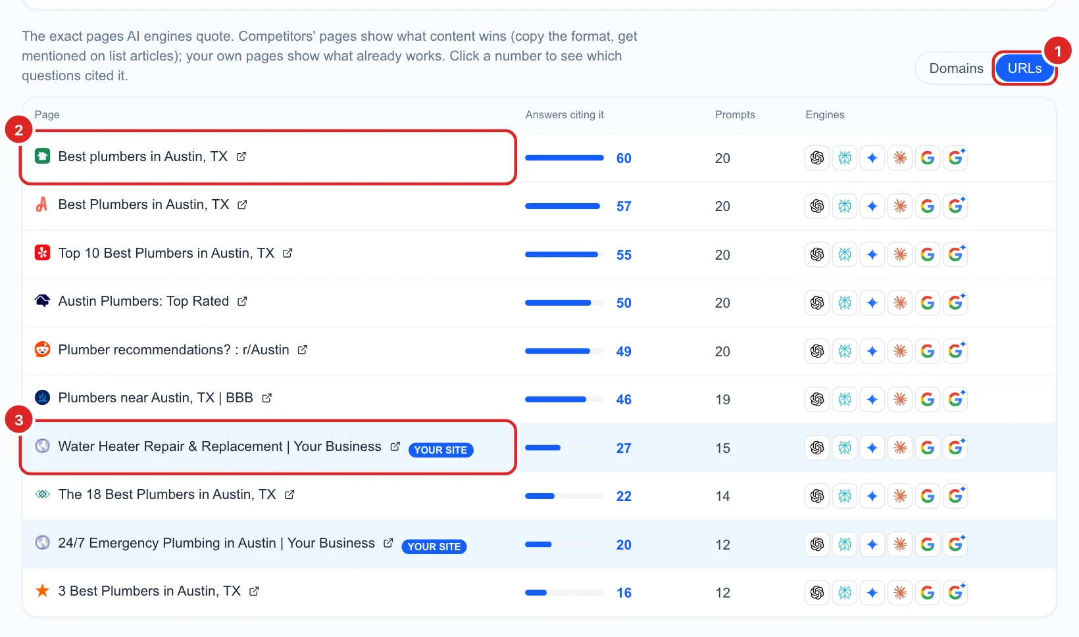Select the URLs toggle tab
This screenshot has width=1079, height=637.
tap(1024, 68)
